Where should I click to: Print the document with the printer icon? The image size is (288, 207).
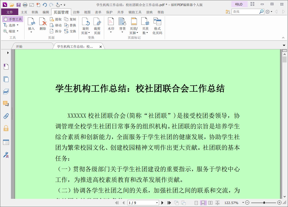[25, 5]
